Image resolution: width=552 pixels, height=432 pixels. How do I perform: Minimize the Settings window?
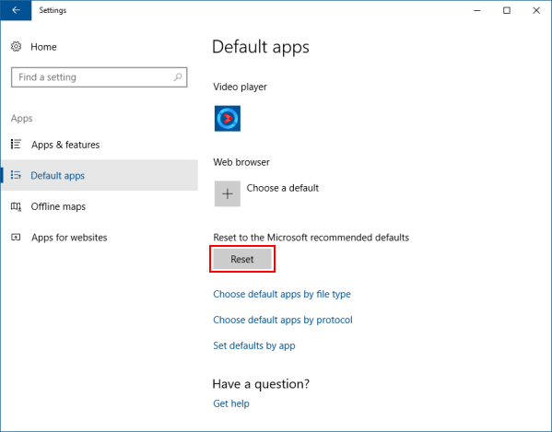click(x=477, y=10)
